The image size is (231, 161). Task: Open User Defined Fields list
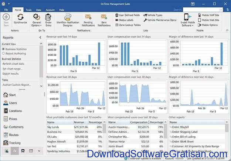coord(128,15)
